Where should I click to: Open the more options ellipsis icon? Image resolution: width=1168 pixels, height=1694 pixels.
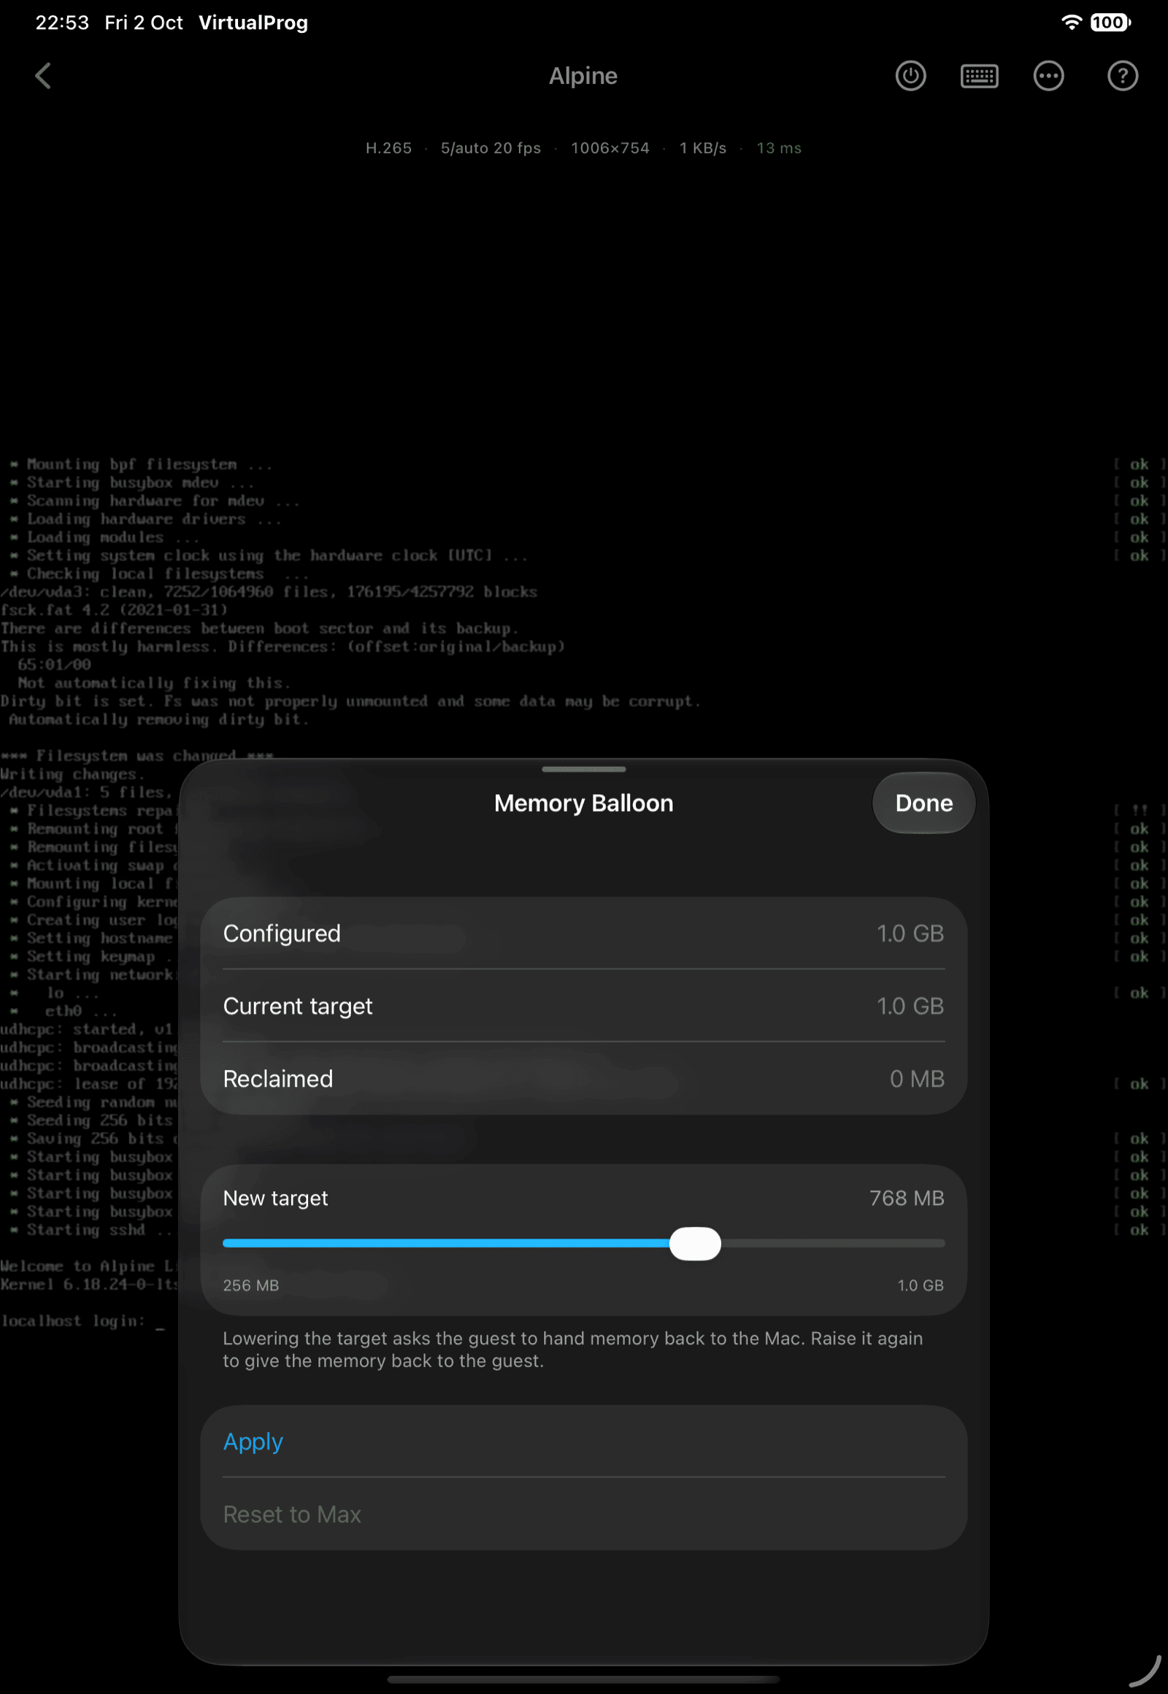[x=1048, y=76]
